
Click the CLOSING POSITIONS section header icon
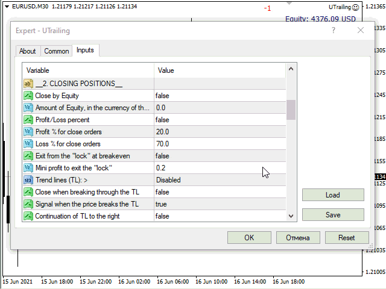[28, 84]
